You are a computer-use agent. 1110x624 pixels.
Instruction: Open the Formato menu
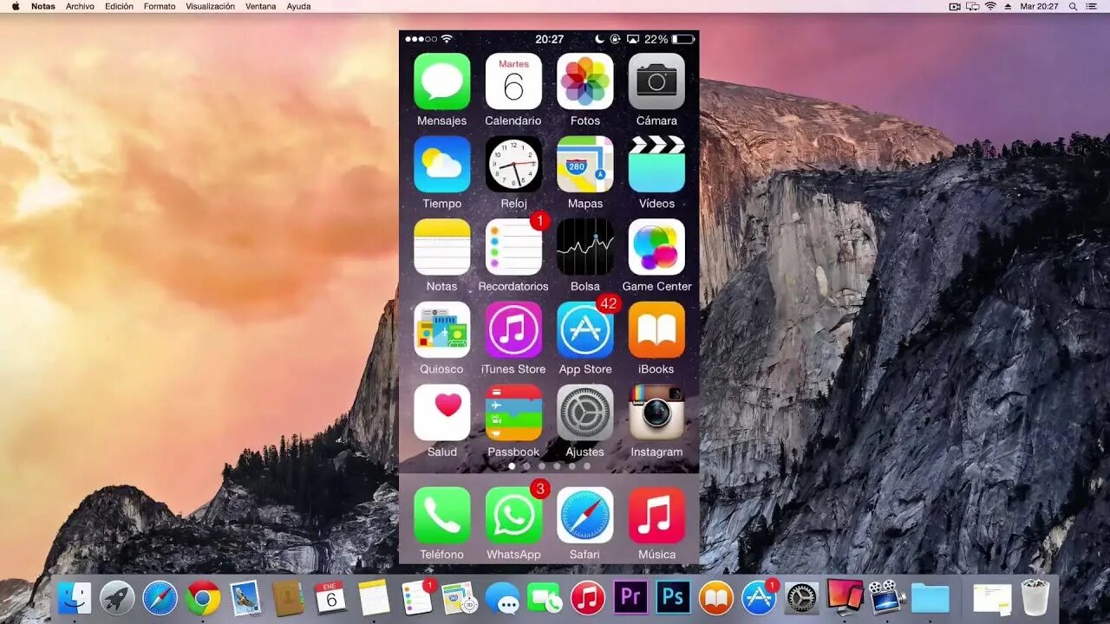160,6
